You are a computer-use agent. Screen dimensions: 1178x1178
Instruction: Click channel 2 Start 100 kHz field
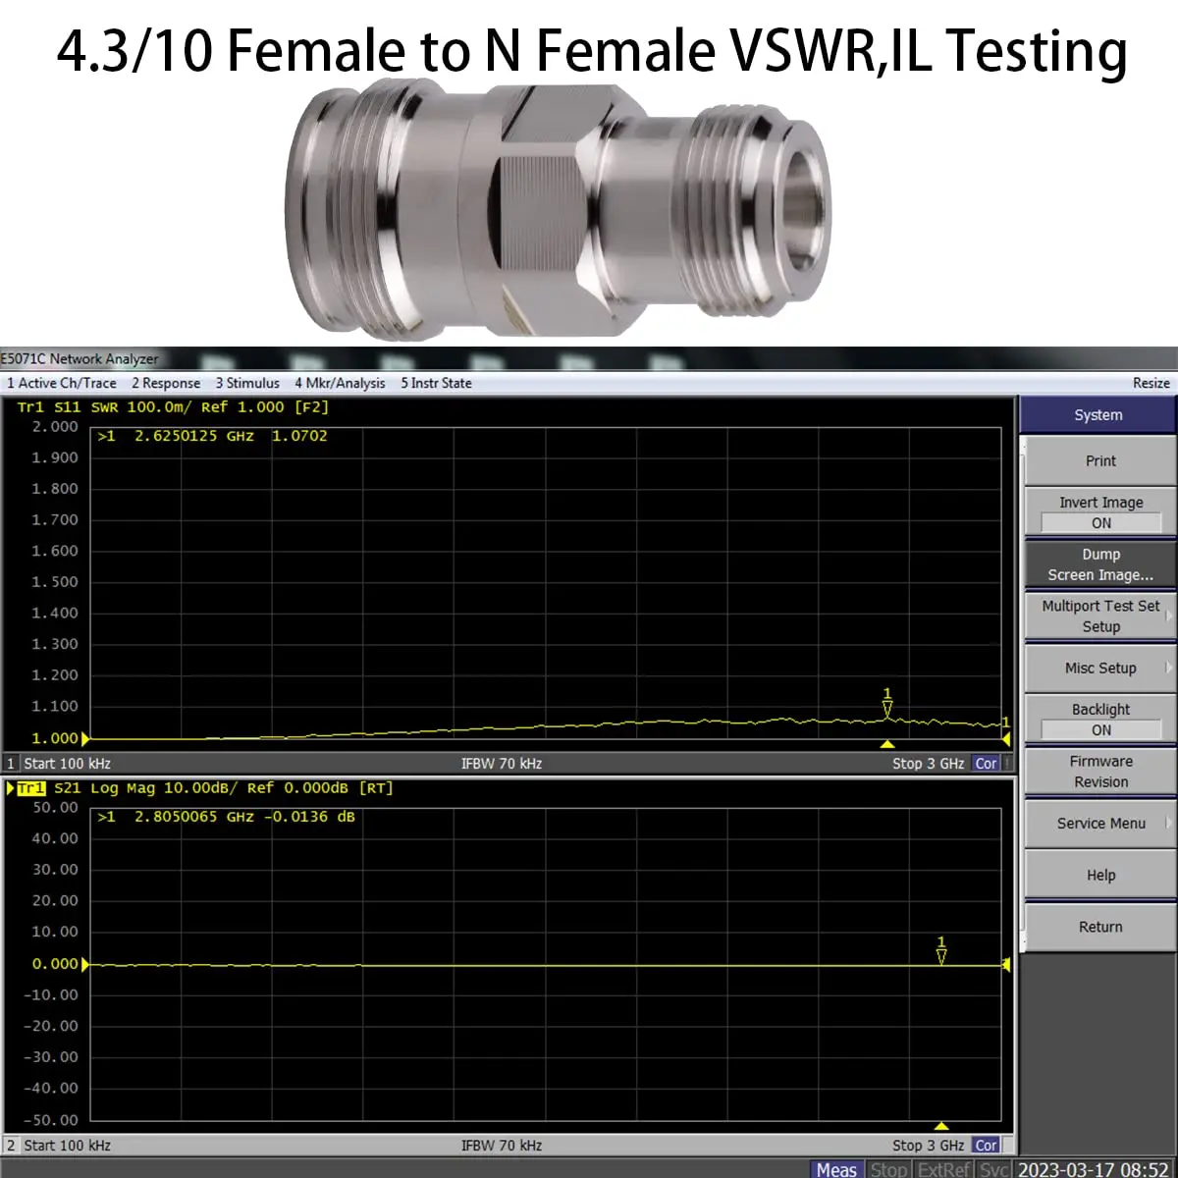[x=67, y=1146]
